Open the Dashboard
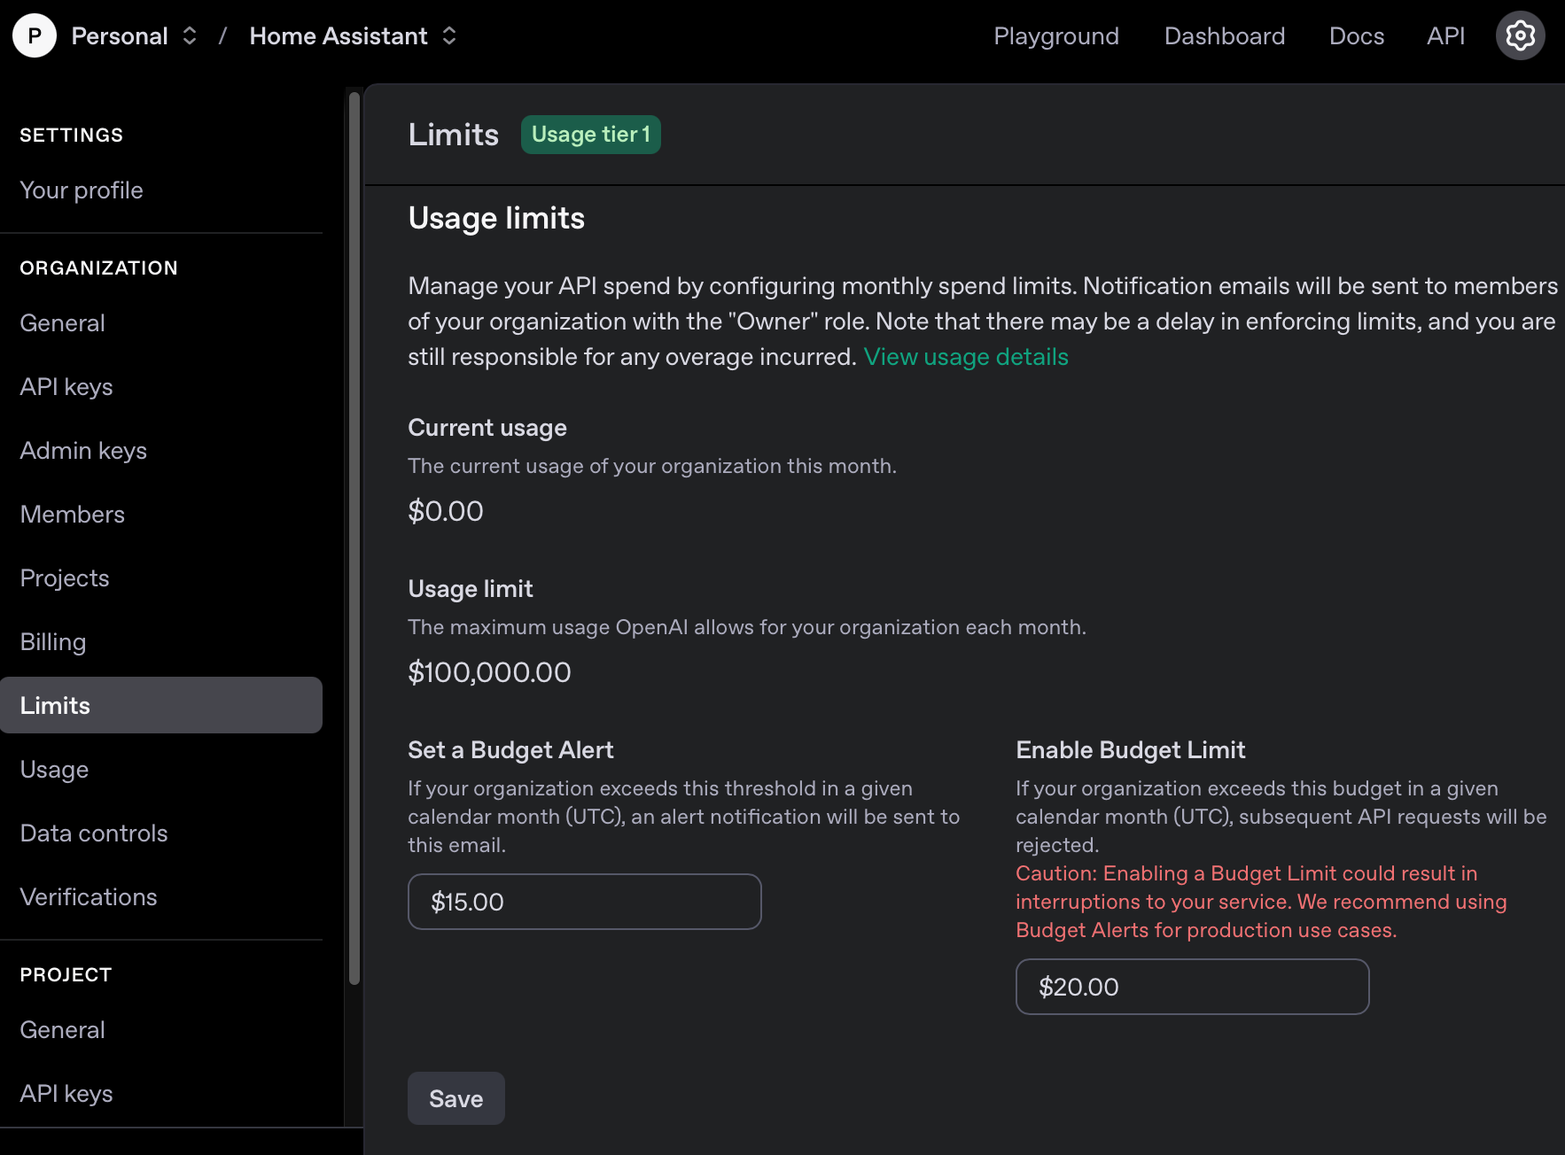This screenshot has width=1565, height=1155. (1225, 36)
